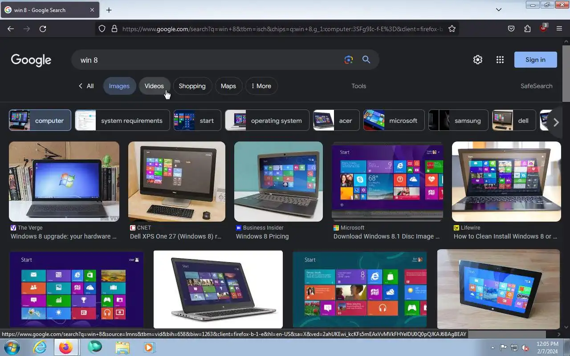Open the Google apps grid icon

(500, 60)
